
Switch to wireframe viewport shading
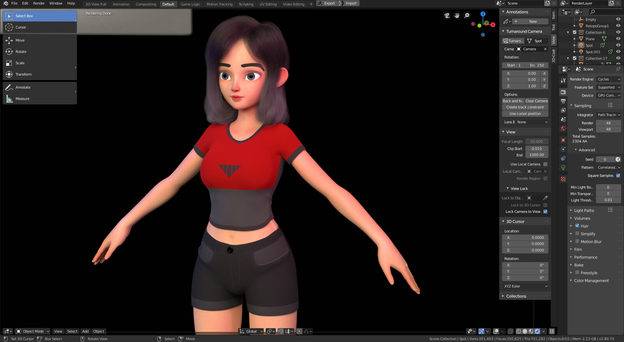(519, 331)
